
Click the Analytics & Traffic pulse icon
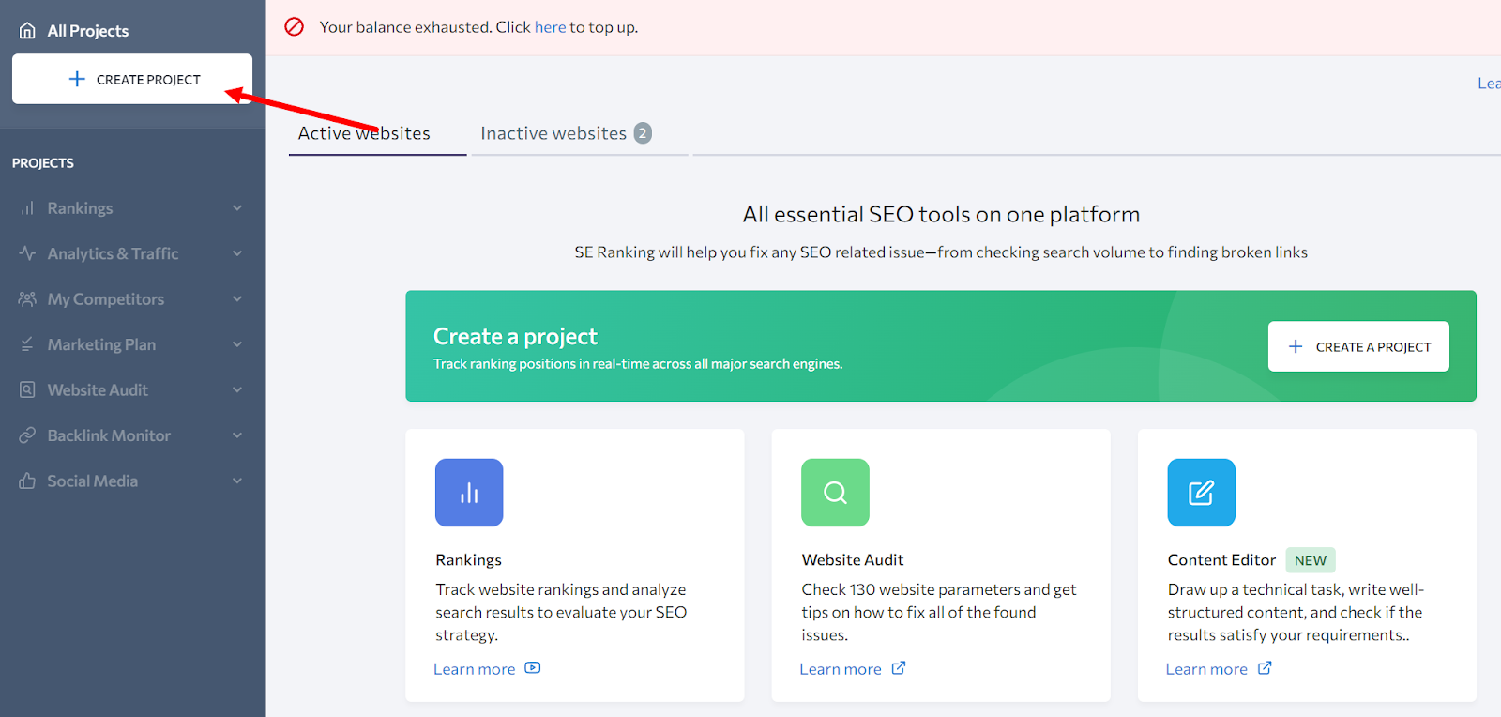[27, 253]
